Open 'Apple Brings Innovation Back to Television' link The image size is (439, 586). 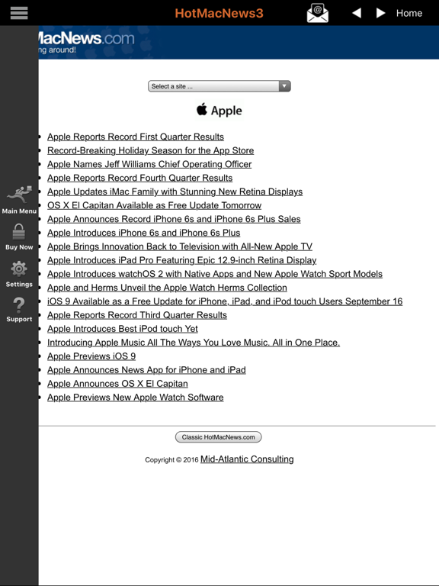click(x=180, y=246)
